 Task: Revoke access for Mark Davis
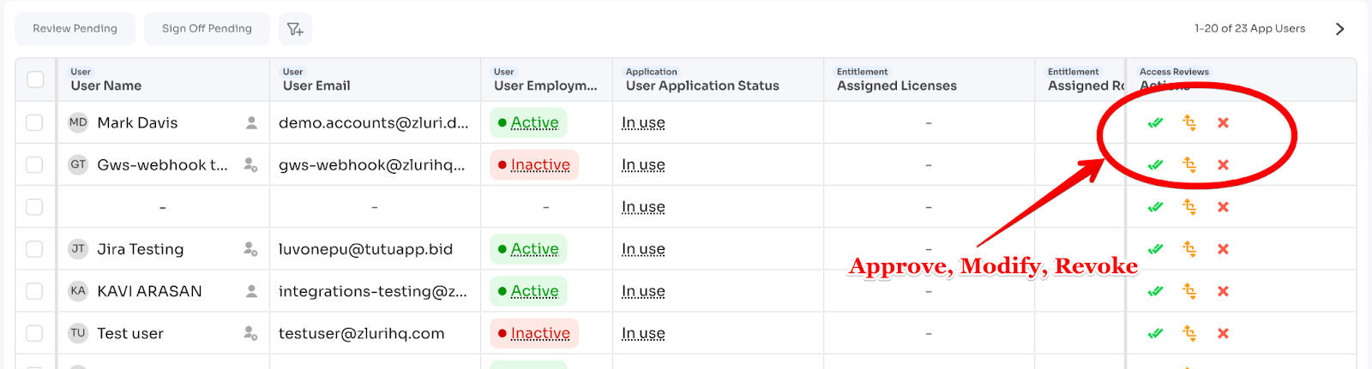tap(1224, 122)
